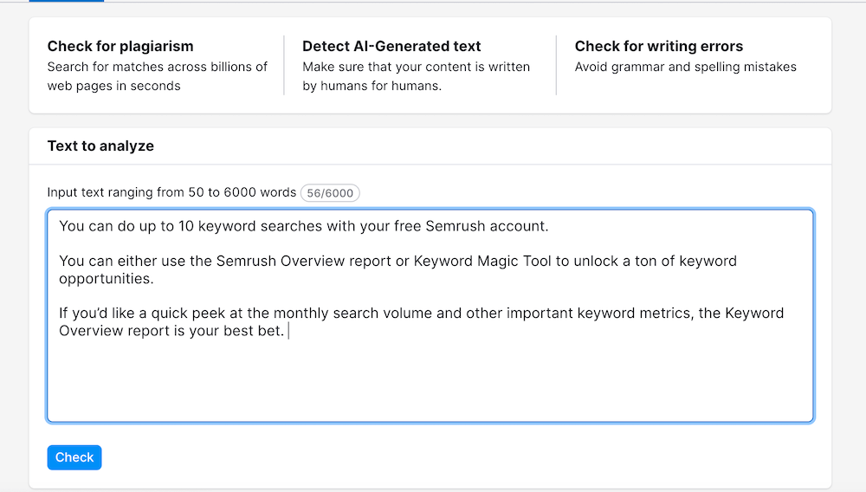Click 'Search for matches across billions' description

click(158, 67)
